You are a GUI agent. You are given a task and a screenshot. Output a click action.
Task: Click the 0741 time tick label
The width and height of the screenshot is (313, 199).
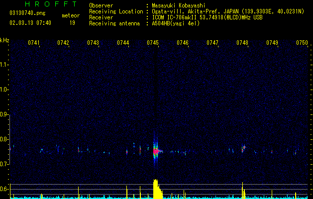[x=33, y=43]
